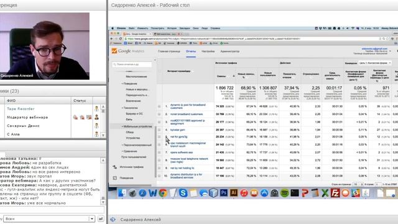Tick checkbox for row 4 kyivstar gsm
This screenshot has height=224, width=398.
159,130
